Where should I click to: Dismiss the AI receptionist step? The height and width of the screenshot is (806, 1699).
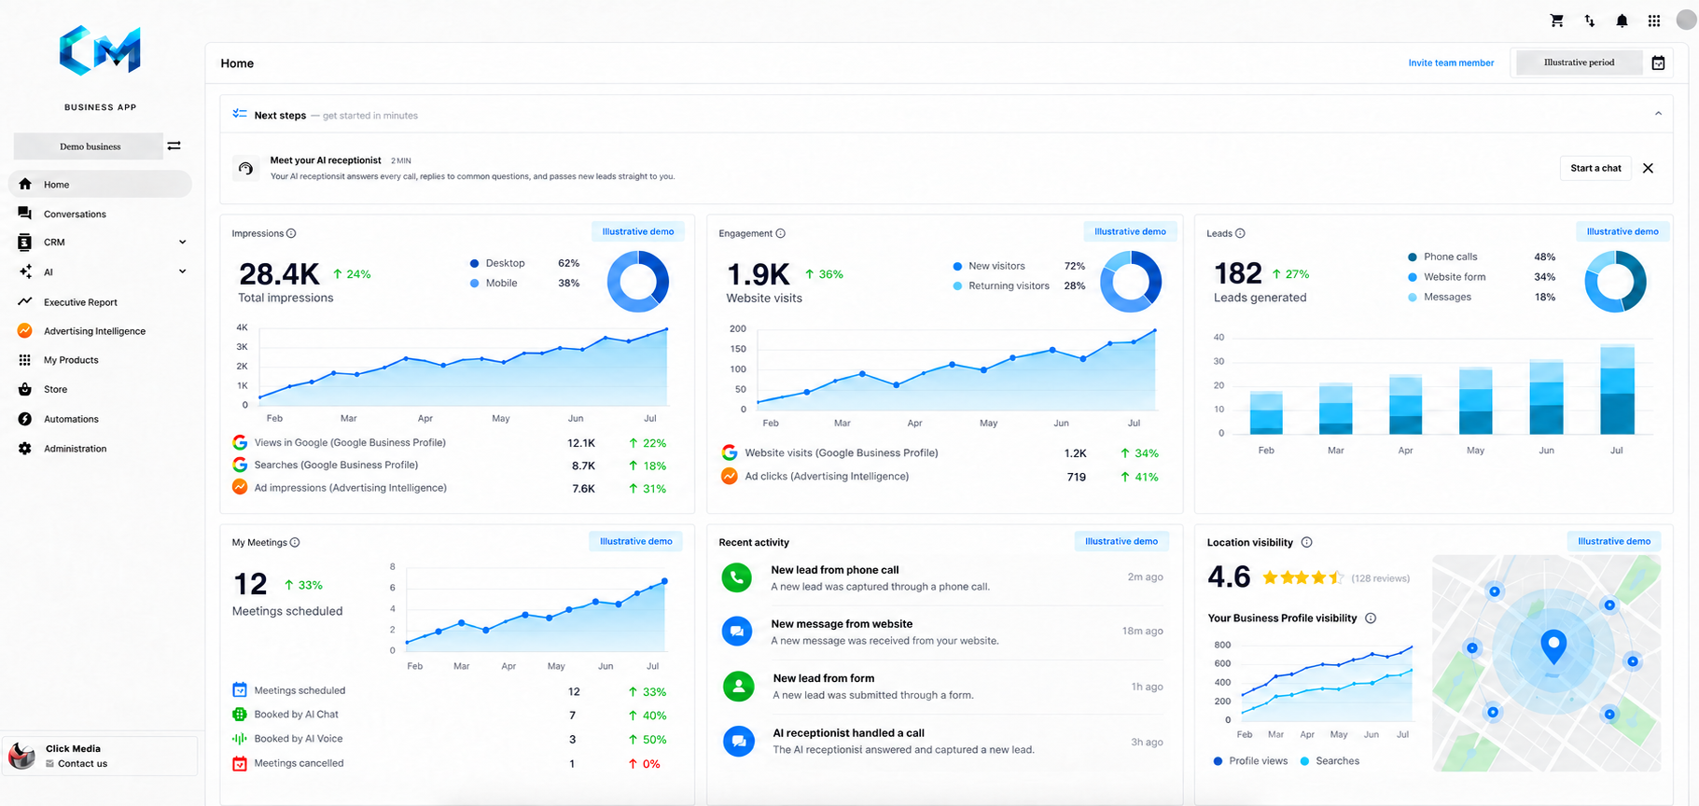point(1648,168)
